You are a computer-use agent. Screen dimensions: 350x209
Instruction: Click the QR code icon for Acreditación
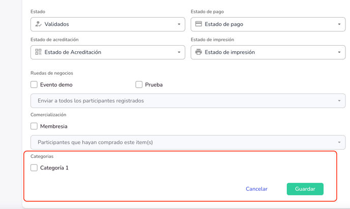click(39, 52)
